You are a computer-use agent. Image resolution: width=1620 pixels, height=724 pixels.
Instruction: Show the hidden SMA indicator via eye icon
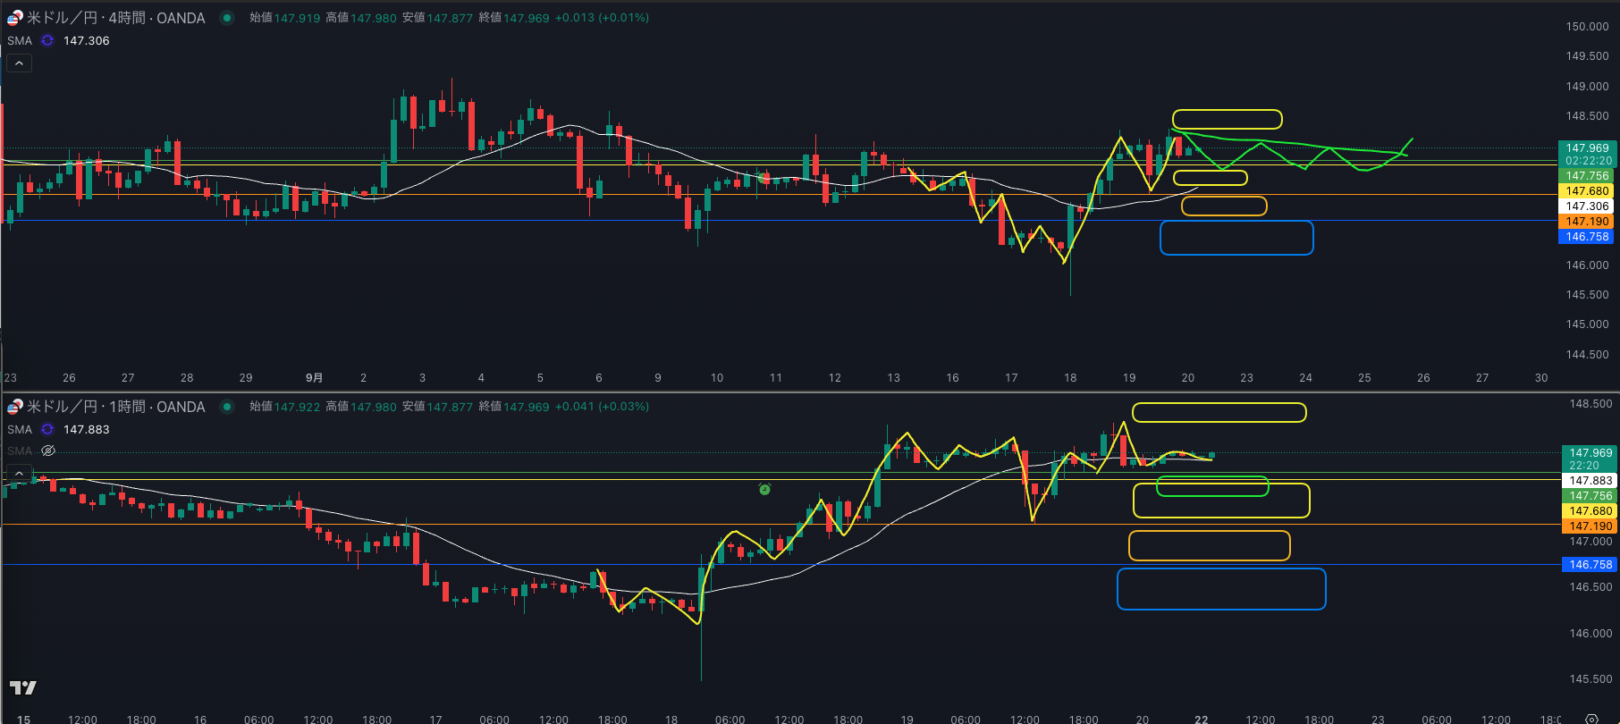48,450
